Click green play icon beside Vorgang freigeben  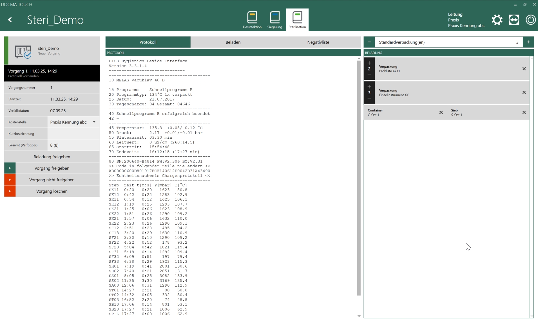tap(10, 168)
